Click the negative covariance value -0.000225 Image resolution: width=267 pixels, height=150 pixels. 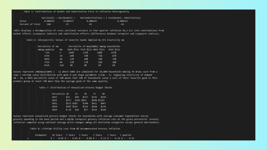[122, 21]
